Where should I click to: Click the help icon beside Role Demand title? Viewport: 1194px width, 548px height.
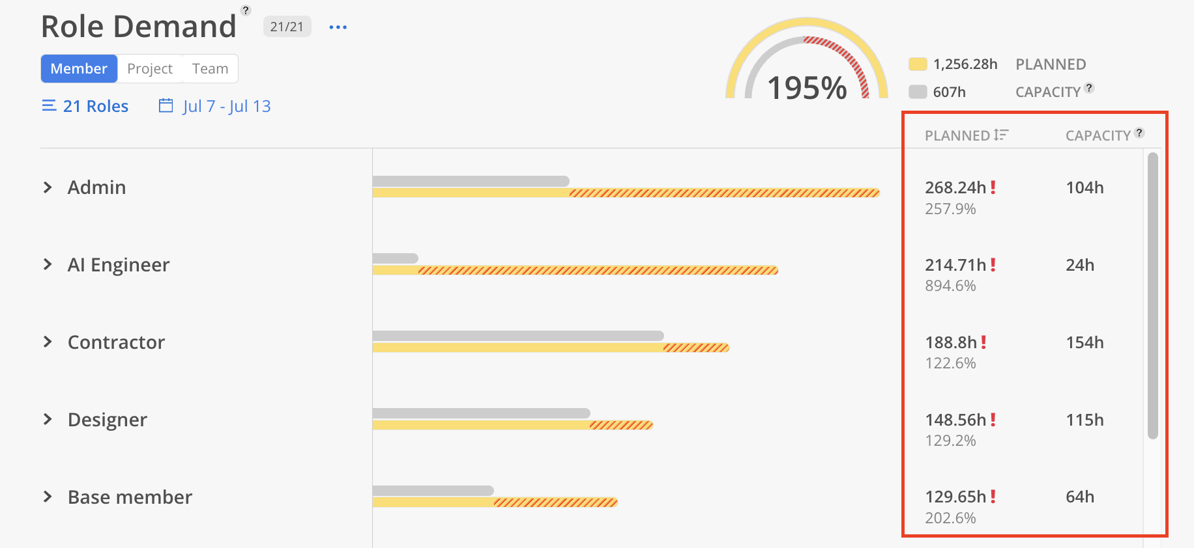(x=246, y=10)
